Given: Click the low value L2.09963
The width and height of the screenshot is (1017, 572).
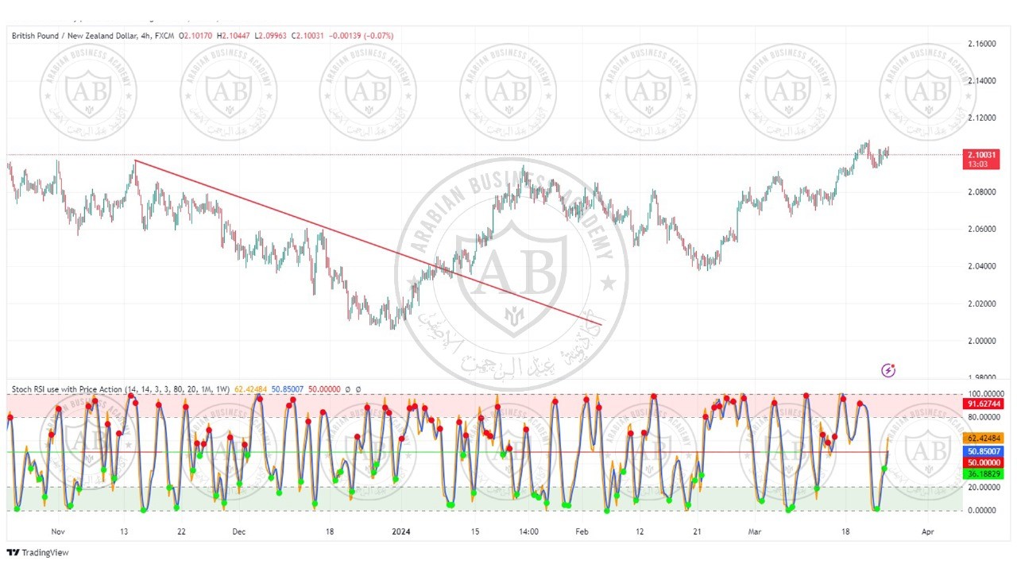Looking at the screenshot, I should 273,36.
